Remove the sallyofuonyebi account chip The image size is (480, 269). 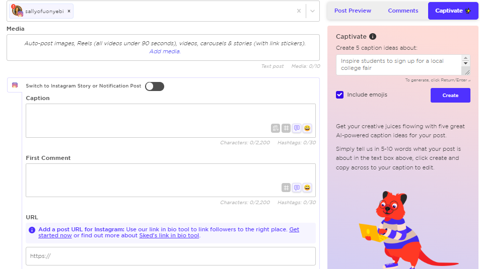point(69,11)
